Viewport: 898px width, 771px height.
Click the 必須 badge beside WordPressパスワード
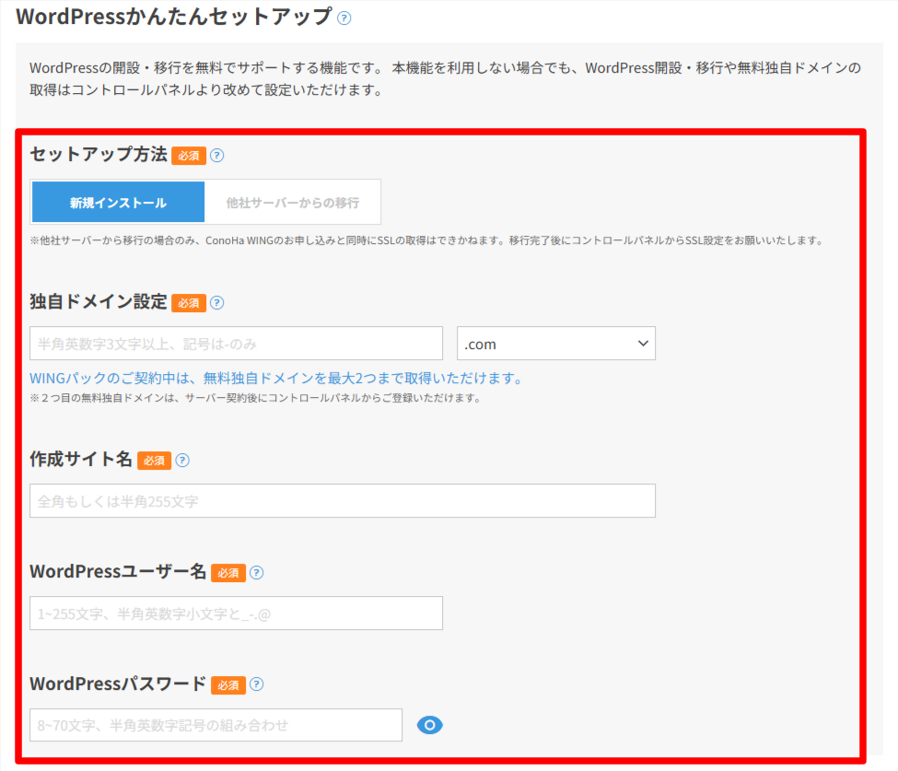click(x=227, y=684)
